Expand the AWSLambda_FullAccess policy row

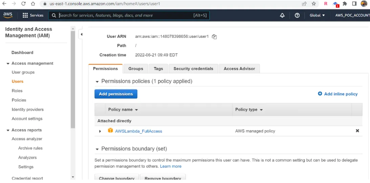100,131
